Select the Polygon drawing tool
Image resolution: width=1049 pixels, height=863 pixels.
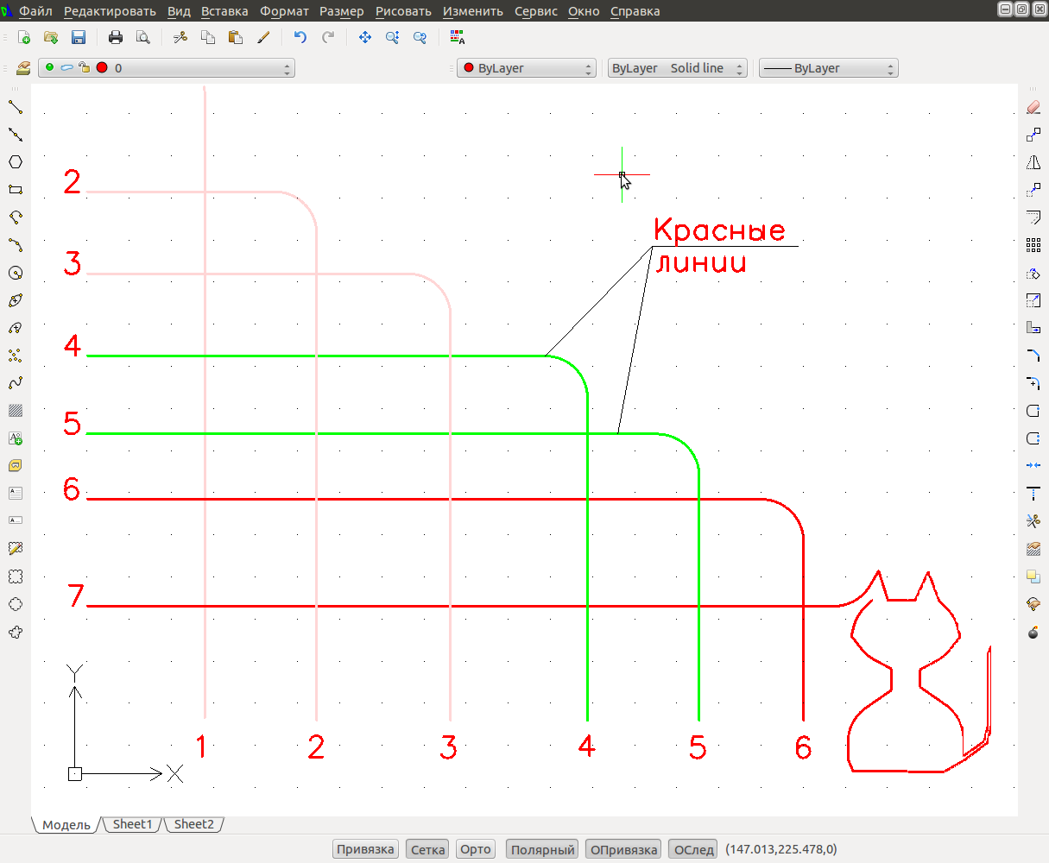click(x=16, y=162)
